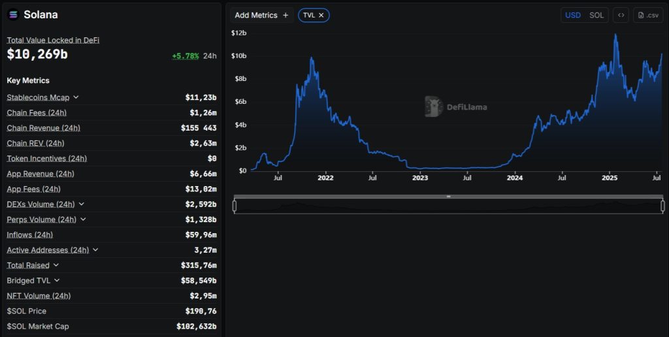This screenshot has height=337, width=669.
Task: Expand the Active Addresses (24h) row
Action: (x=95, y=250)
